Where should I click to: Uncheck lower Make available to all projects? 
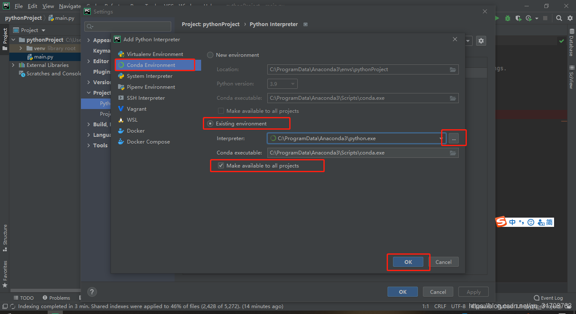[x=221, y=166]
